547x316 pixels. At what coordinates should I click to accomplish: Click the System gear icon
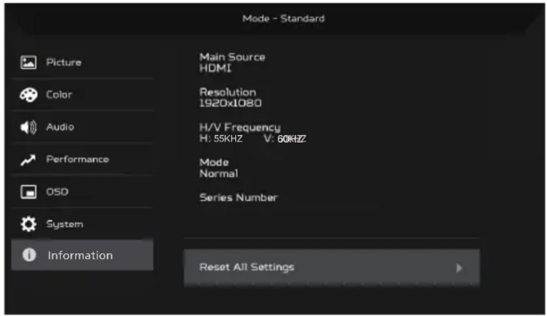click(x=28, y=224)
